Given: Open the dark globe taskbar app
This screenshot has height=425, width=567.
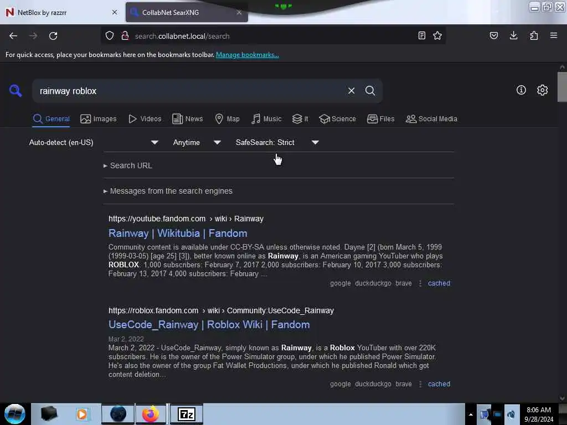Looking at the screenshot, I should pyautogui.click(x=118, y=414).
